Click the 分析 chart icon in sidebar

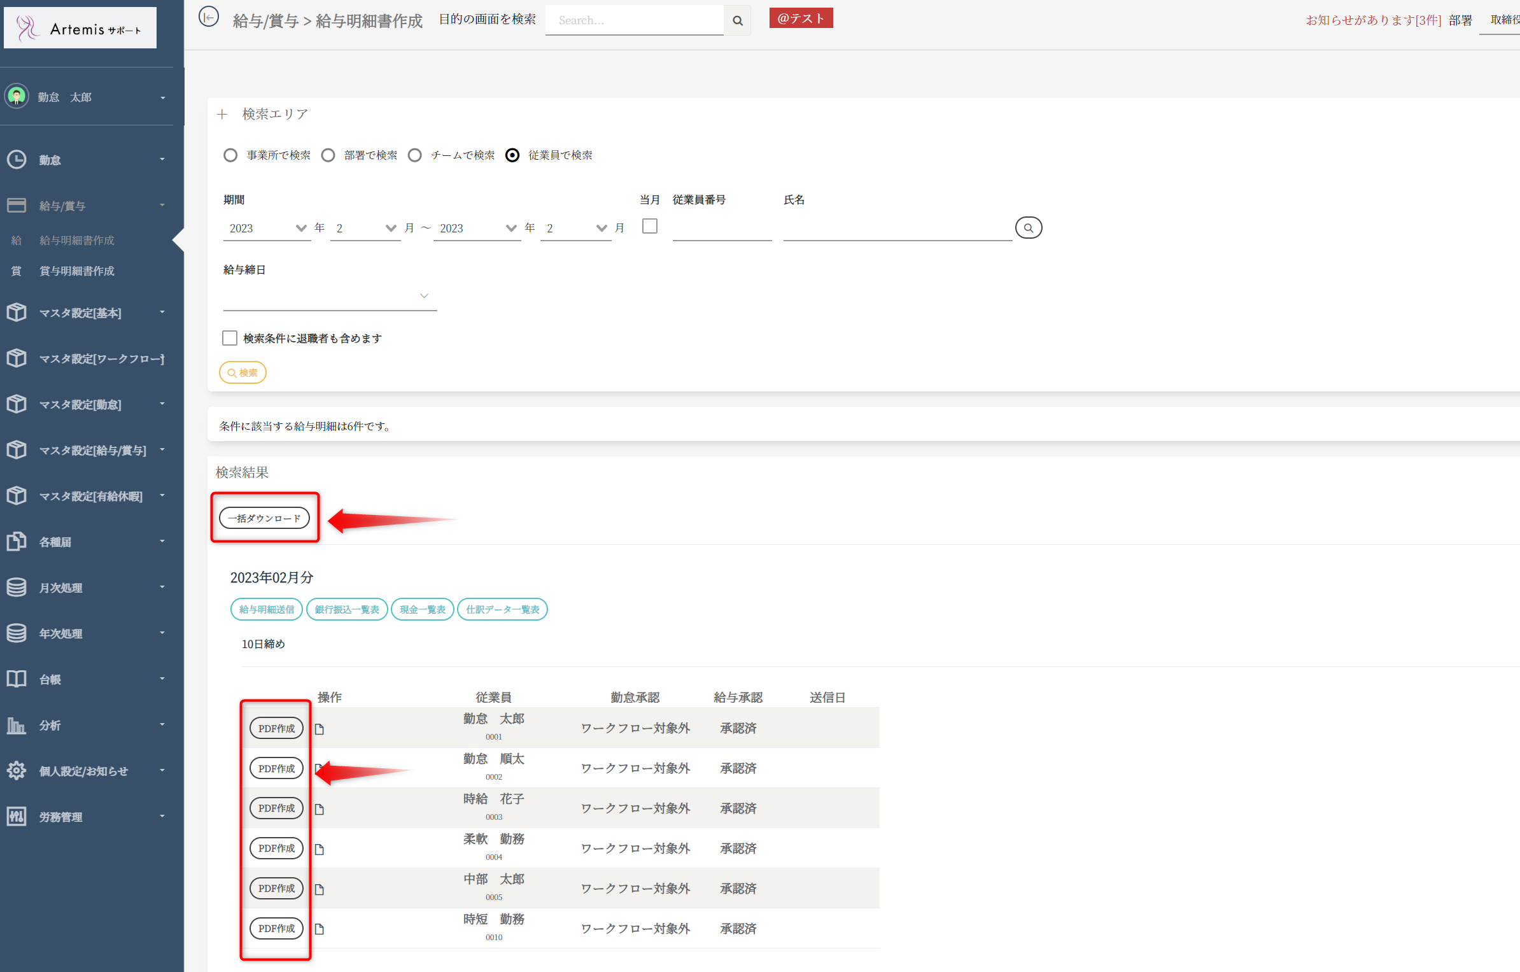17,724
